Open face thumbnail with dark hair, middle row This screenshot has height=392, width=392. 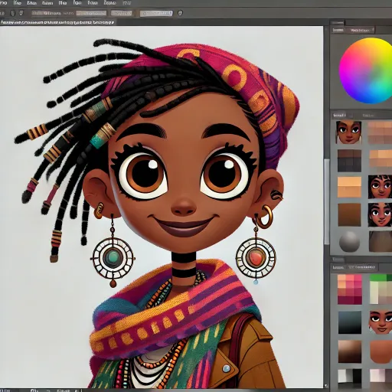click(380, 187)
